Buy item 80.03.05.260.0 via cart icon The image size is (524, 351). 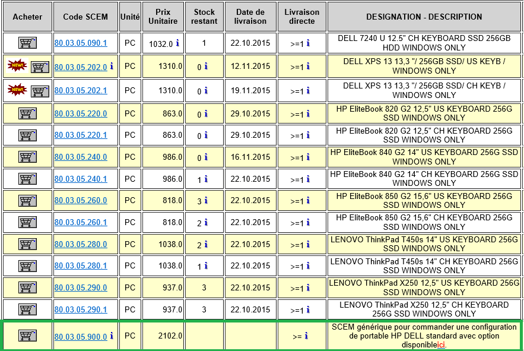(27, 201)
